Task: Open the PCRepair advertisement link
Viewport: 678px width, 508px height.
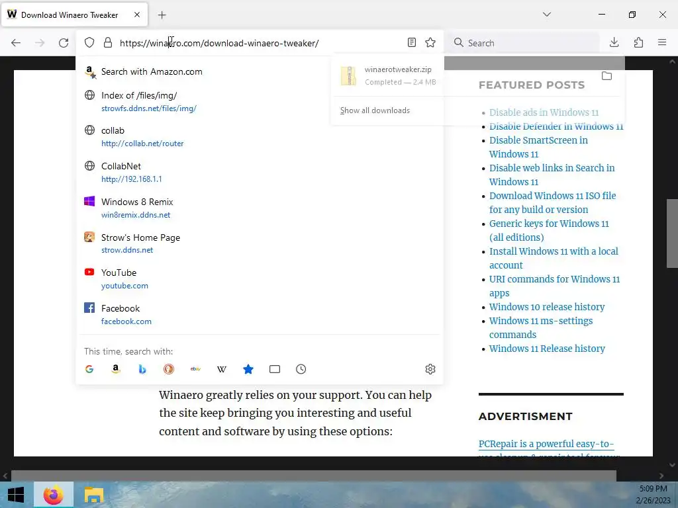Action: pos(546,444)
